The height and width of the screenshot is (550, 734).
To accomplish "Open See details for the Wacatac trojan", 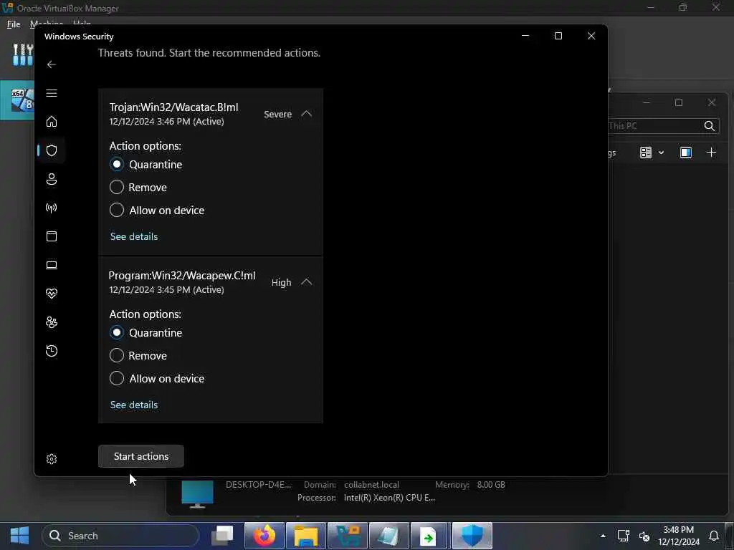I will pos(134,236).
